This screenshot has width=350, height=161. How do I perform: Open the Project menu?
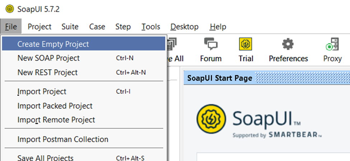39,27
